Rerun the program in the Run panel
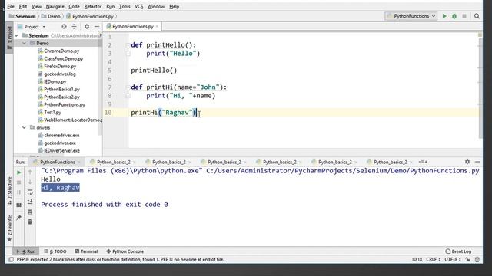This screenshot has width=492, height=276. coord(18,172)
